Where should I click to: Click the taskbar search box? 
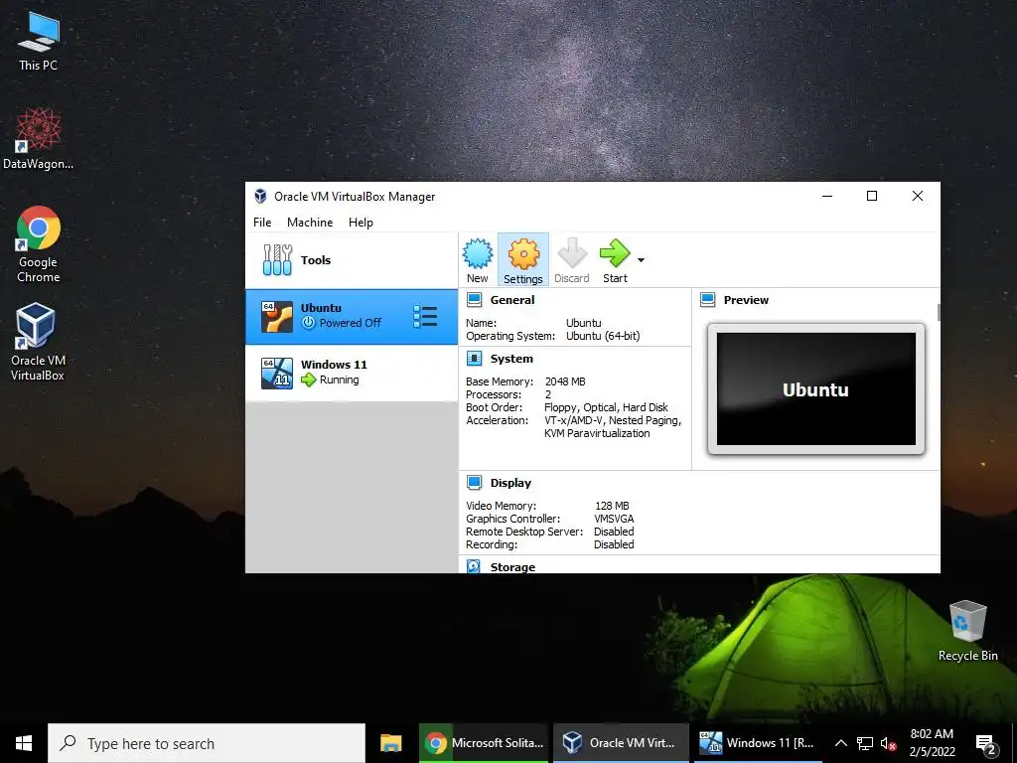point(207,743)
